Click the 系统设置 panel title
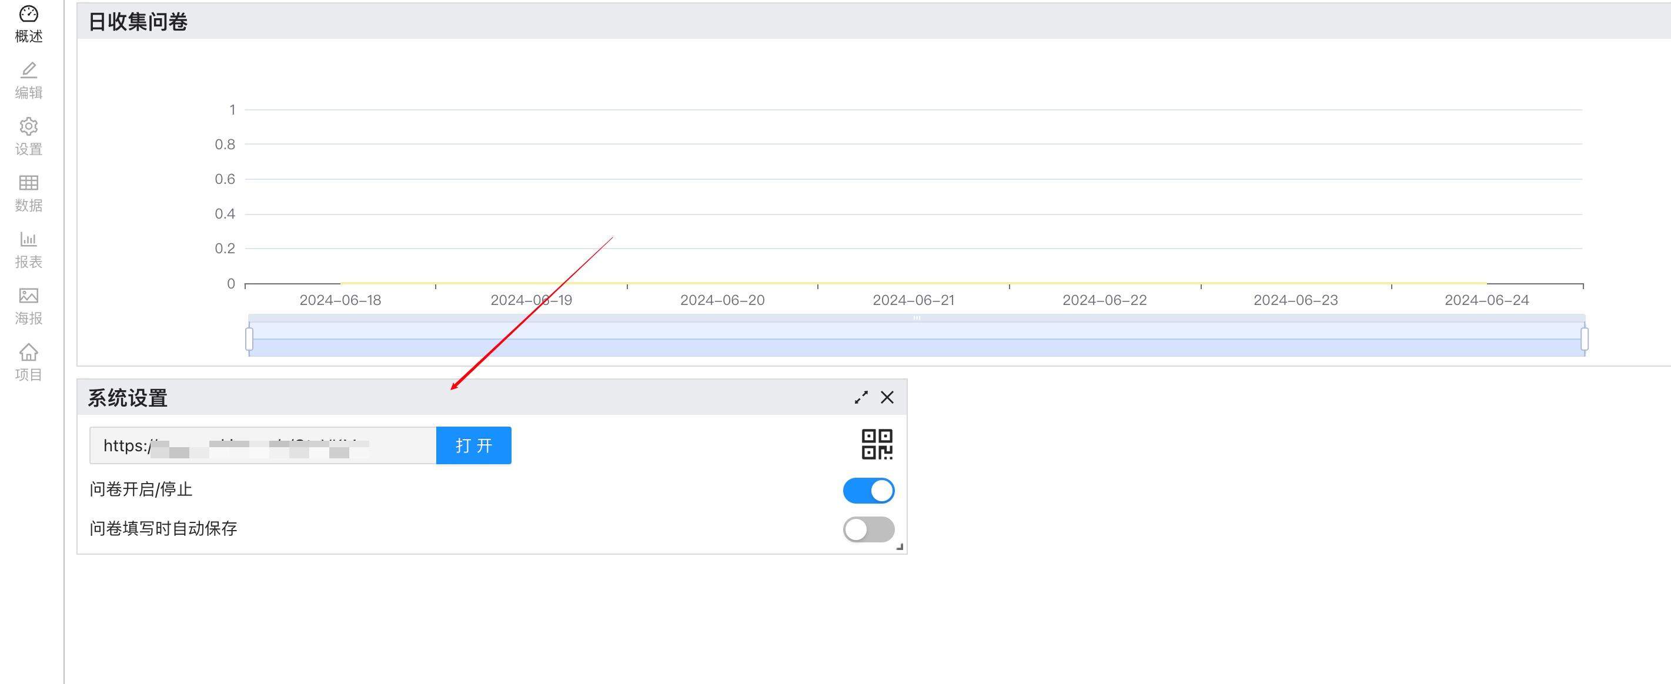The width and height of the screenshot is (1671, 684). point(128,398)
